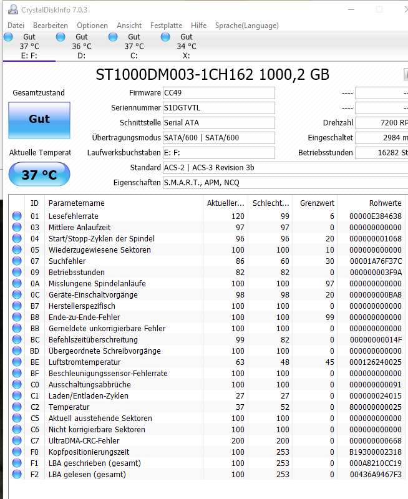Click the Standard field ACS-2 | ACS-3
This screenshot has width=408, height=499.
pos(286,168)
